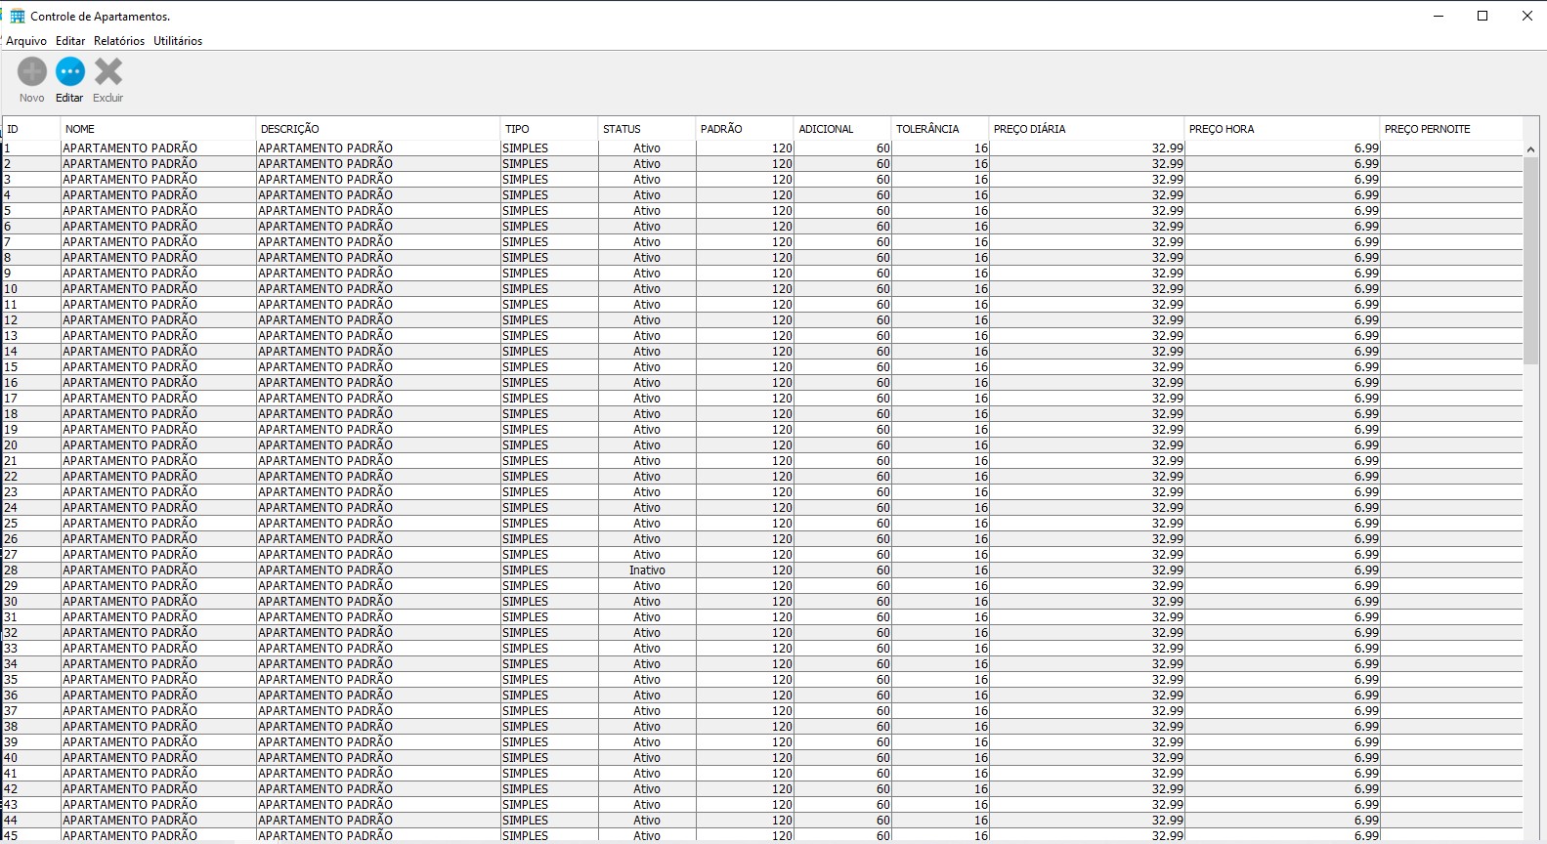Click the blue Editar icon

point(70,72)
